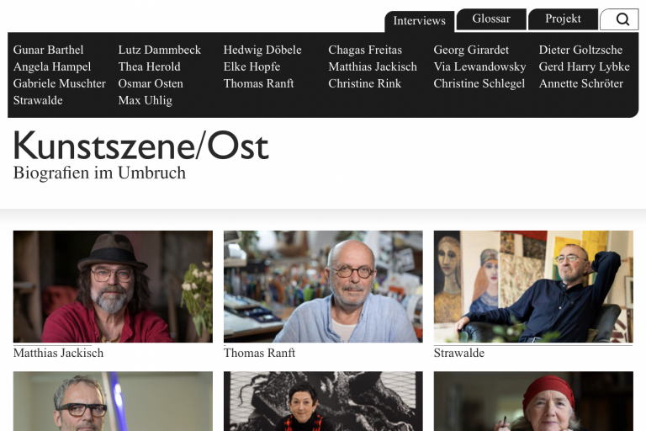View the Strawalde portrait thumbnail
The width and height of the screenshot is (646, 431).
pyautogui.click(x=533, y=286)
